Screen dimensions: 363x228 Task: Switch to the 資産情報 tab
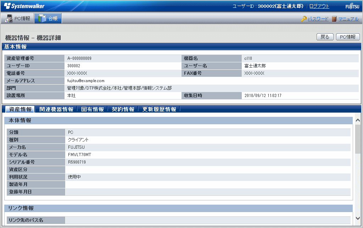click(x=20, y=109)
